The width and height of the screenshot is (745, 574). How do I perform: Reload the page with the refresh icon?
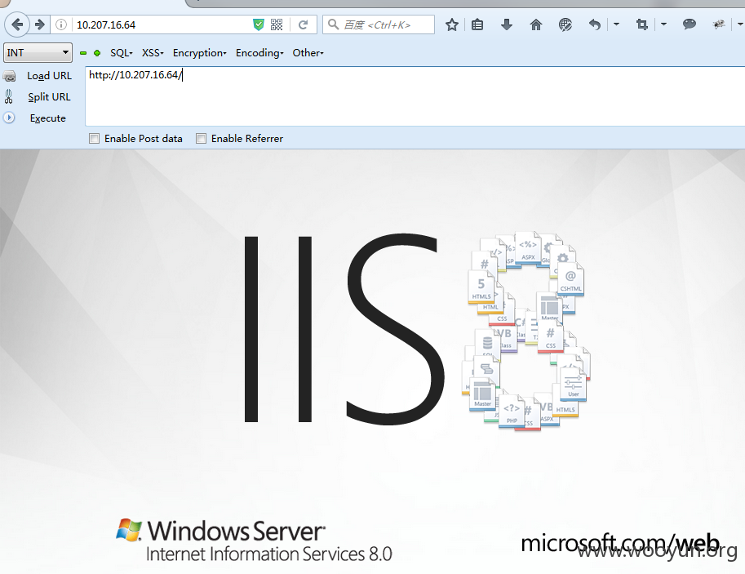point(303,24)
